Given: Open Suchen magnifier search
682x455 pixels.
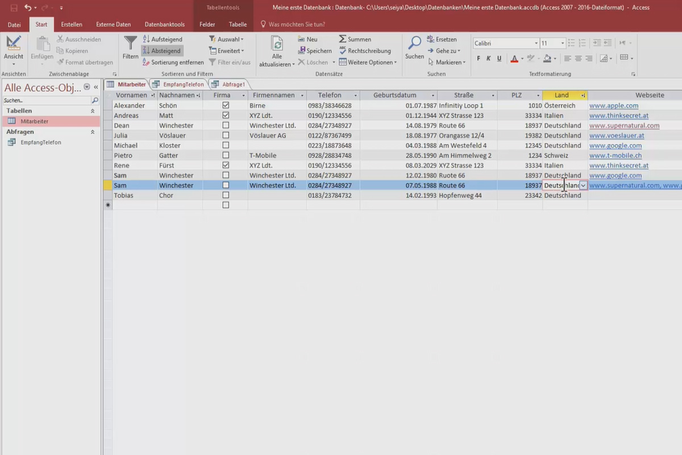Looking at the screenshot, I should (x=415, y=48).
